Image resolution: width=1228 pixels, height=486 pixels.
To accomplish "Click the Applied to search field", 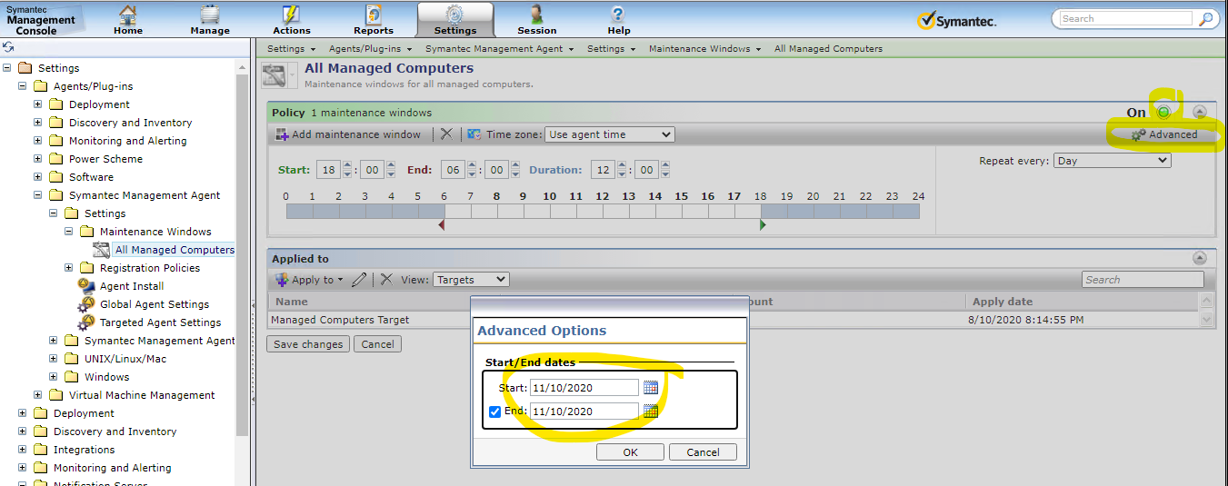I will click(x=1143, y=280).
